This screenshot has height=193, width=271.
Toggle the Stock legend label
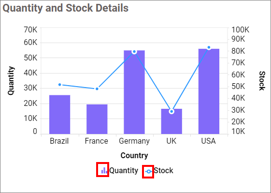163,170
